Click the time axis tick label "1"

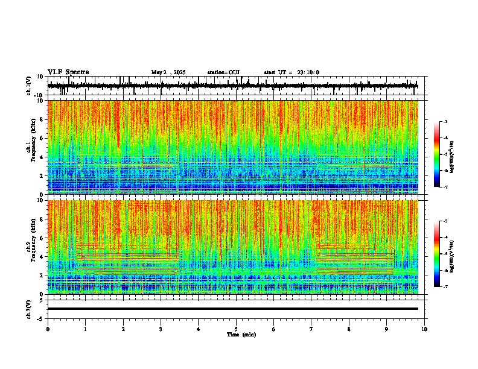[x=85, y=329]
